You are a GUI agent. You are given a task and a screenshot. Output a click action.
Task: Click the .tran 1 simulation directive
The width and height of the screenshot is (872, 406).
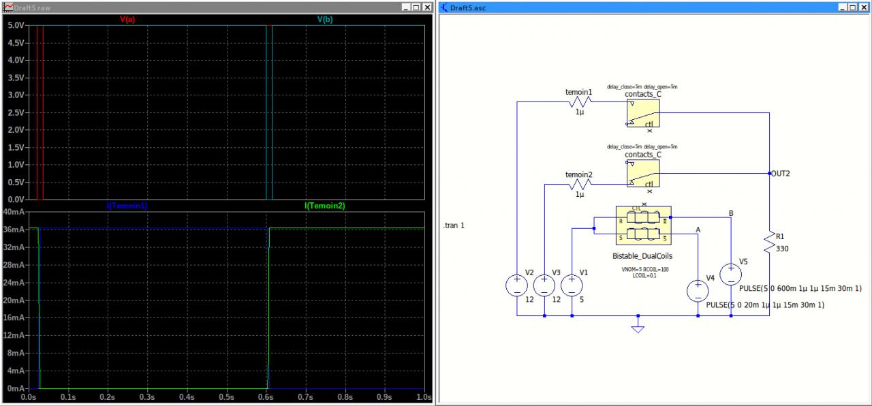coord(454,225)
